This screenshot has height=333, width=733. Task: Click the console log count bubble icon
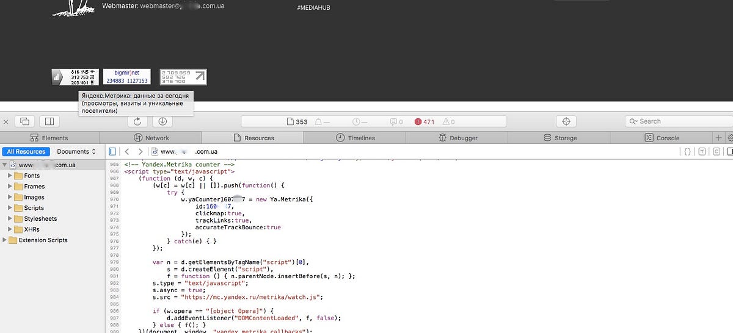click(x=396, y=122)
